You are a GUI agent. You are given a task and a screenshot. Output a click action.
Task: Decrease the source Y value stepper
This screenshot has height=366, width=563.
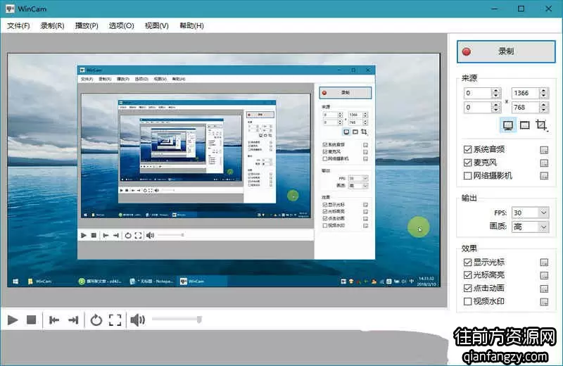click(496, 110)
